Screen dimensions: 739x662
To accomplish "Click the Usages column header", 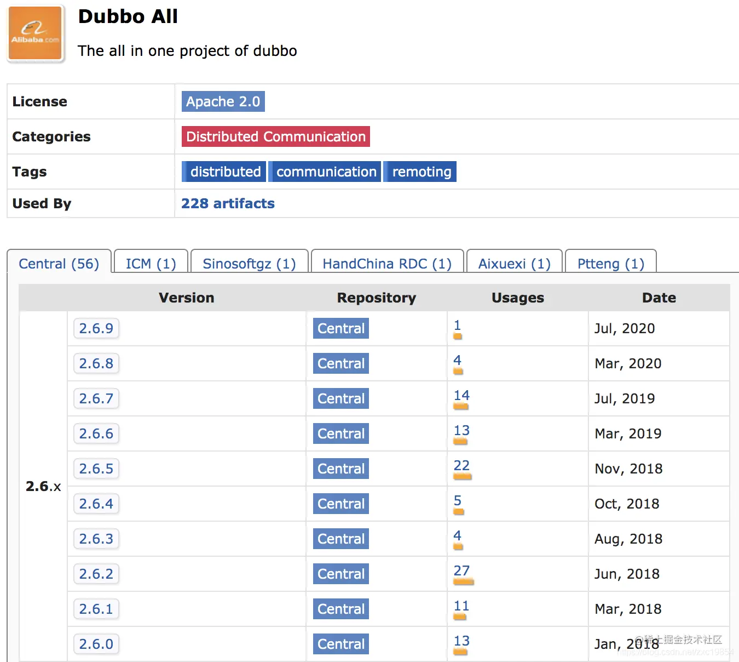I will (518, 298).
